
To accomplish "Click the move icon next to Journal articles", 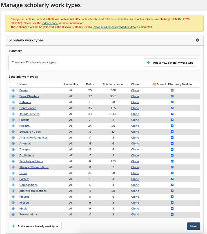I will pos(13,114).
